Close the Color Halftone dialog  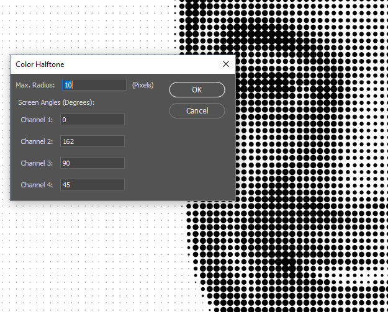[x=226, y=65]
